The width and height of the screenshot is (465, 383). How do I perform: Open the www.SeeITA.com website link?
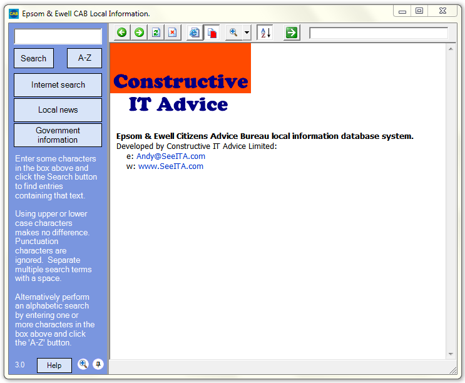pos(171,166)
